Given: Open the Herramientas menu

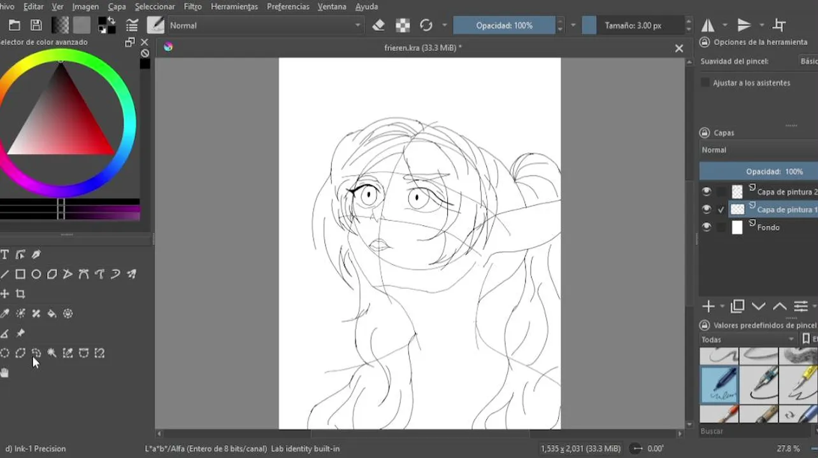Looking at the screenshot, I should click(234, 6).
